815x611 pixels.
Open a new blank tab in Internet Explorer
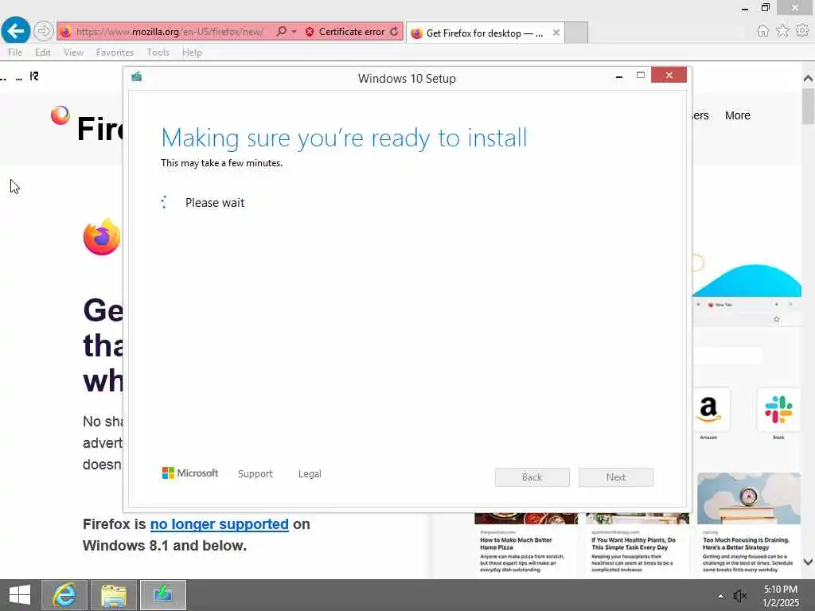[576, 33]
